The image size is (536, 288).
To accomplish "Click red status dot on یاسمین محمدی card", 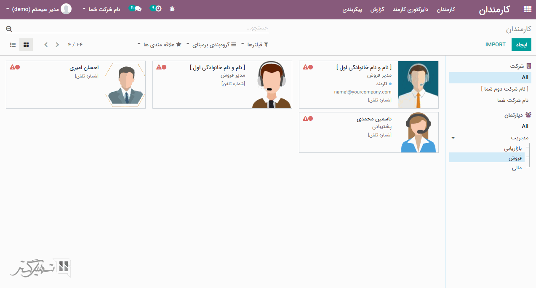I will [x=311, y=118].
